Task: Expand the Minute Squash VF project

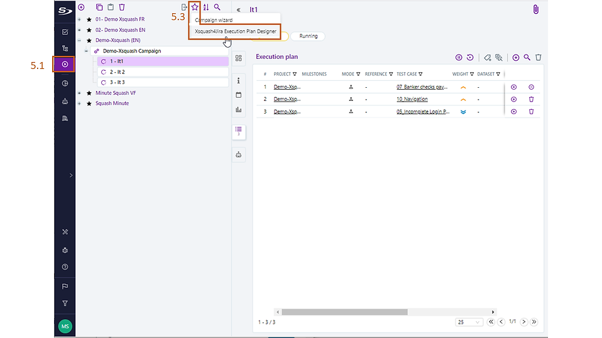Action: (79, 93)
